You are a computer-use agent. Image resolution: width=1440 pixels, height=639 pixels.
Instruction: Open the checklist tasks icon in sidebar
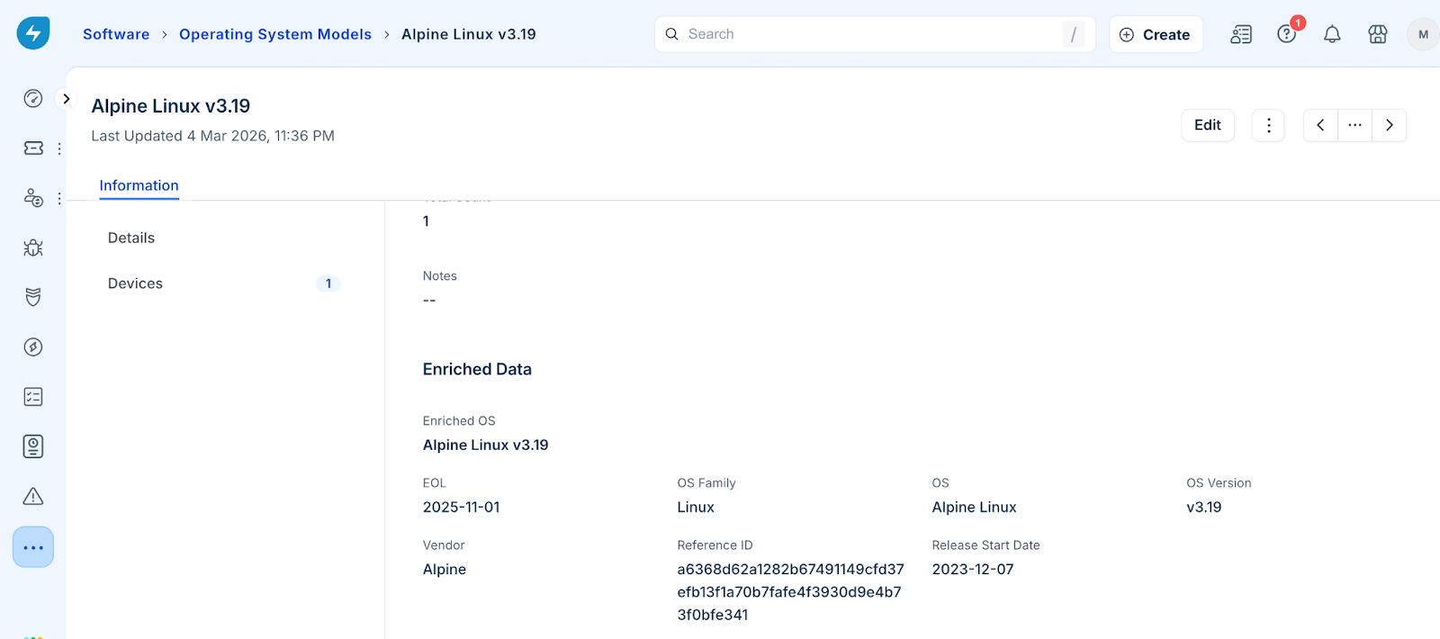pos(33,397)
